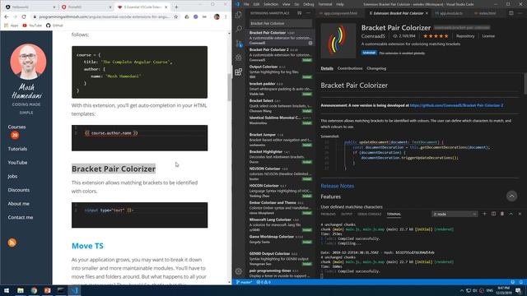Open the status bar notifications bell

tap(521, 282)
